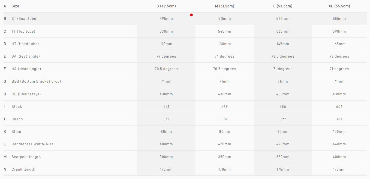
Task: Select the BBd (Bottom bracket drop) label
Action: tap(36, 81)
